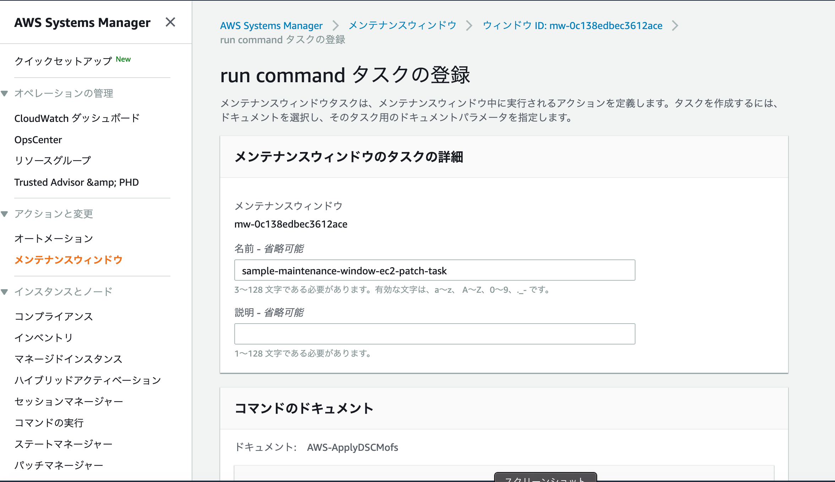Open コマンドの実行 page

[49, 423]
